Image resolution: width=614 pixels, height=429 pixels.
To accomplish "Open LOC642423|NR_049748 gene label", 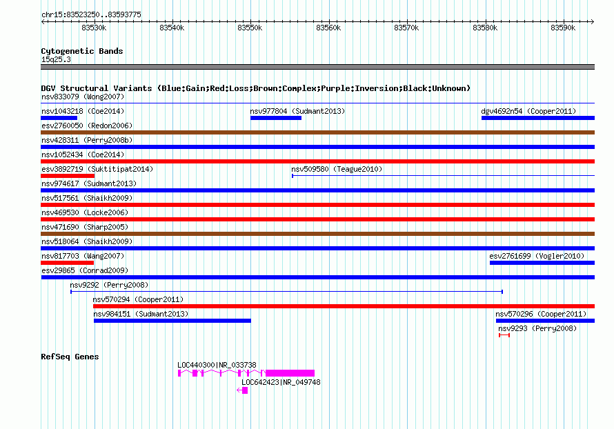I will coord(281,382).
